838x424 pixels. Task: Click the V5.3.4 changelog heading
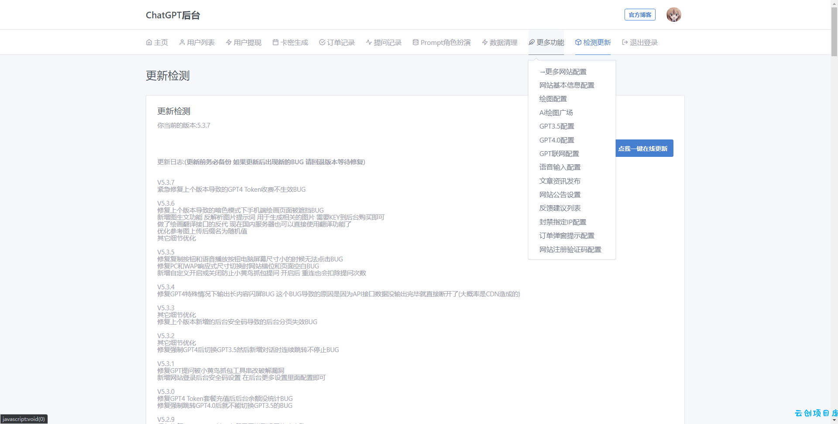166,287
